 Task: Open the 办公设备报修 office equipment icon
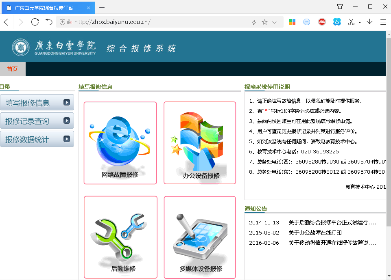(x=200, y=143)
